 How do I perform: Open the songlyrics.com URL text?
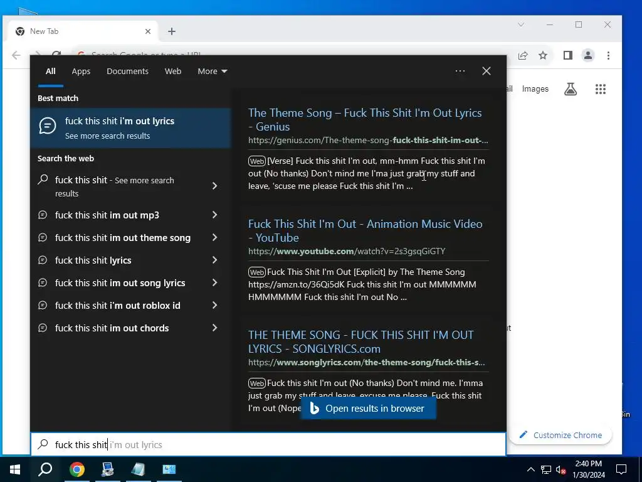tap(366, 362)
